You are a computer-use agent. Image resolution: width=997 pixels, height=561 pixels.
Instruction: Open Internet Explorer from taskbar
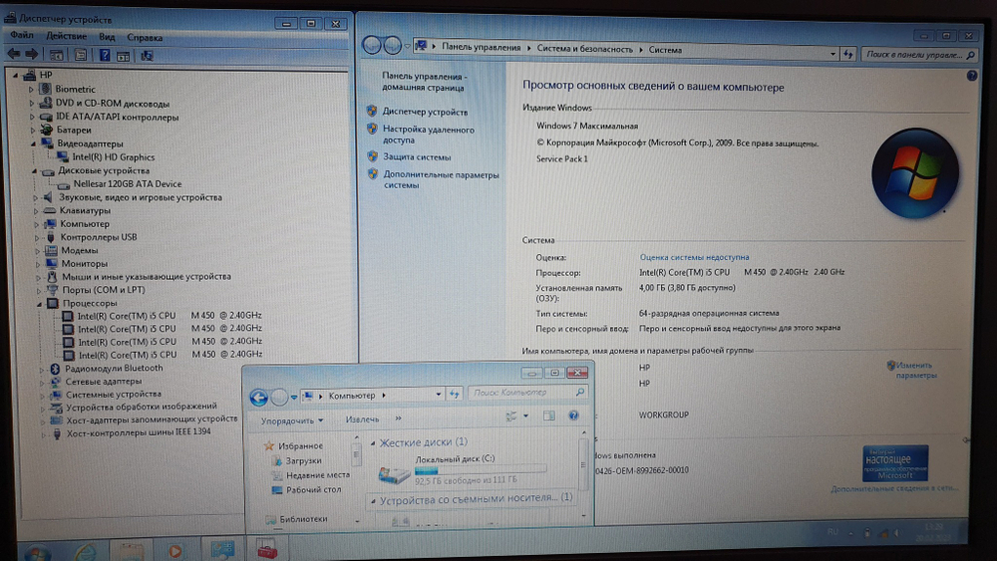[85, 551]
